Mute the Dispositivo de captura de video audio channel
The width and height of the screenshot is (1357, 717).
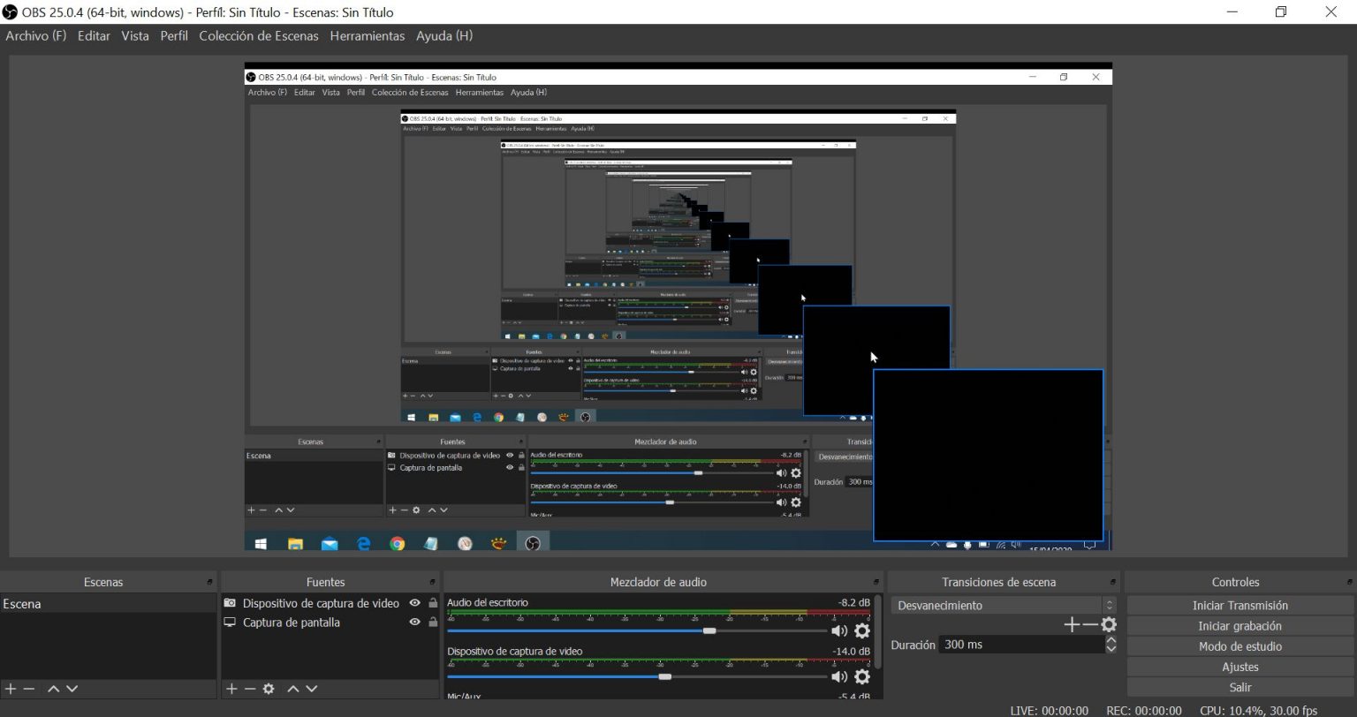coord(839,676)
